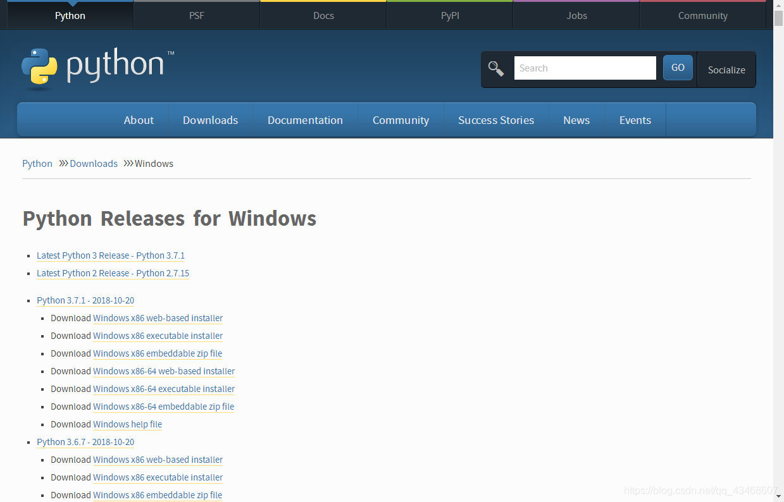Click the Python breadcrumb link
The height and width of the screenshot is (502, 784).
pyautogui.click(x=37, y=163)
